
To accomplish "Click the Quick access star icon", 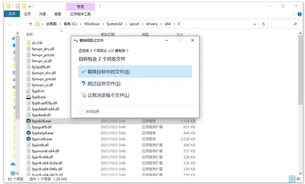I will [x=13, y=38].
